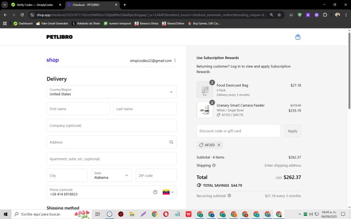Open the State dropdown showing Alabama

[x=111, y=175]
